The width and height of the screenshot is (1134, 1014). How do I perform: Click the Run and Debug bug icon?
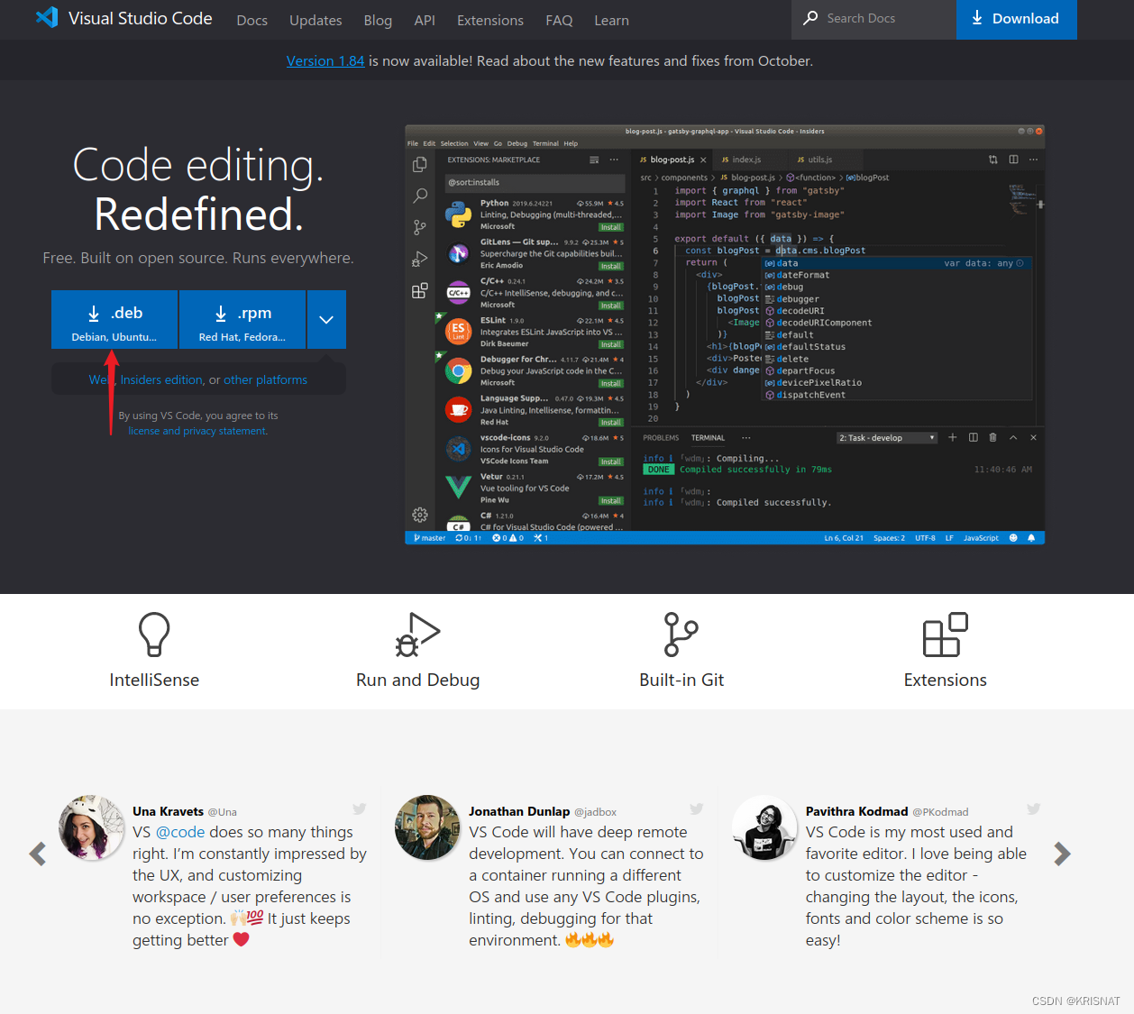point(417,635)
